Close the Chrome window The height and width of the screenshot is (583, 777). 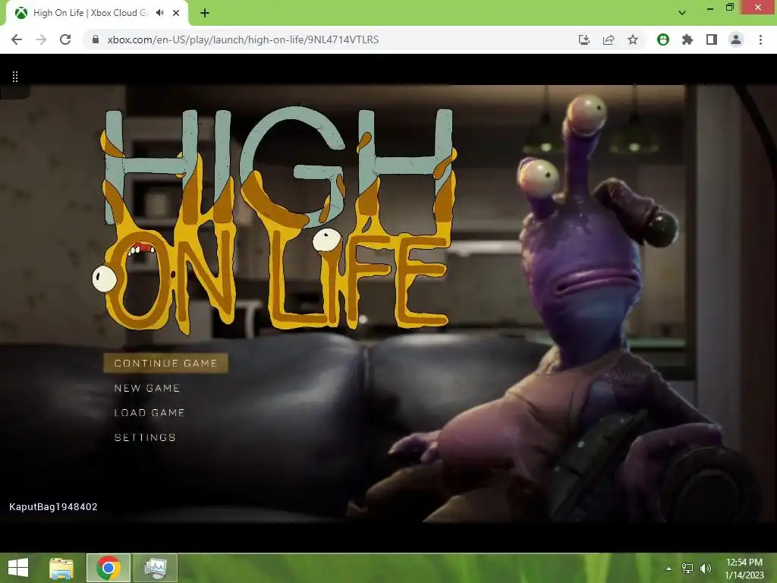758,8
